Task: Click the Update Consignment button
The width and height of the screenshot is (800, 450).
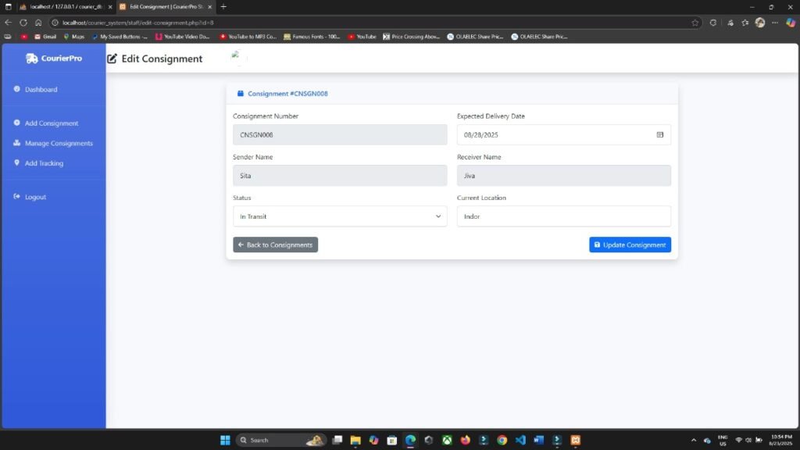Action: 630,245
